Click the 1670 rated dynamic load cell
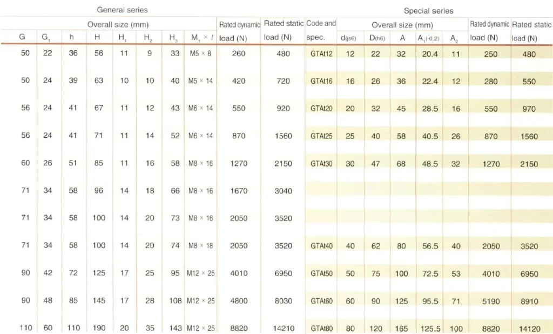 239,191
